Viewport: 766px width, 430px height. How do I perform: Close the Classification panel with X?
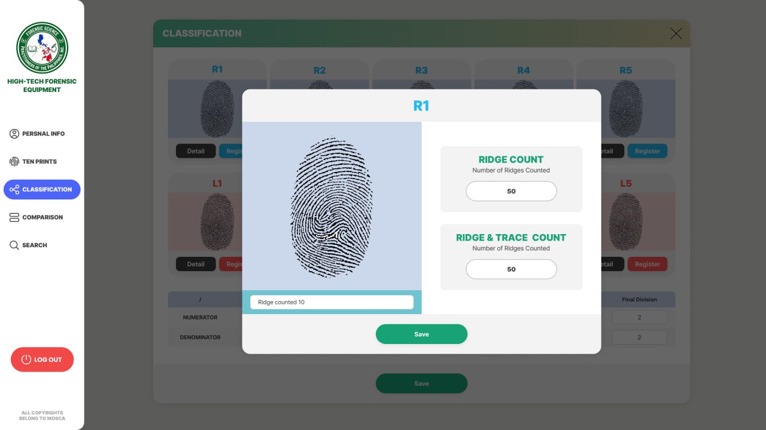pos(676,33)
